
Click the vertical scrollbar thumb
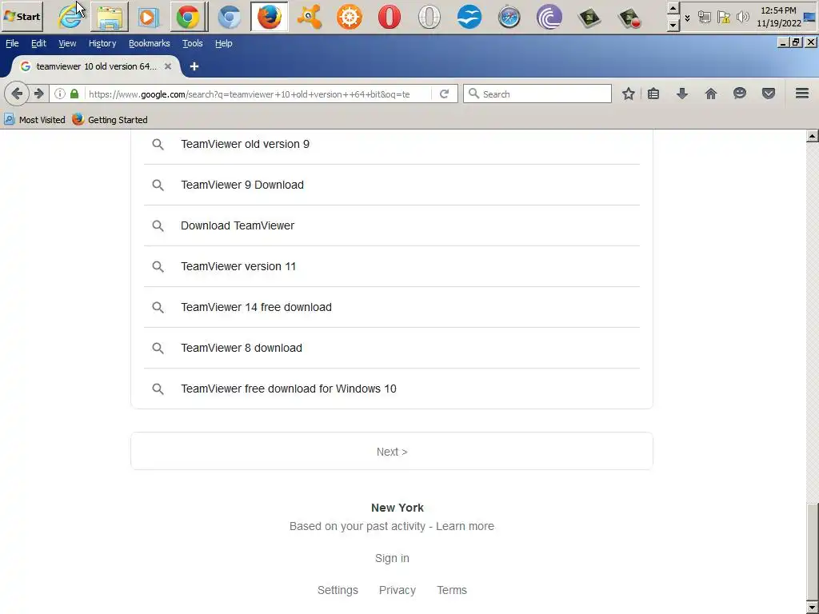(x=813, y=552)
